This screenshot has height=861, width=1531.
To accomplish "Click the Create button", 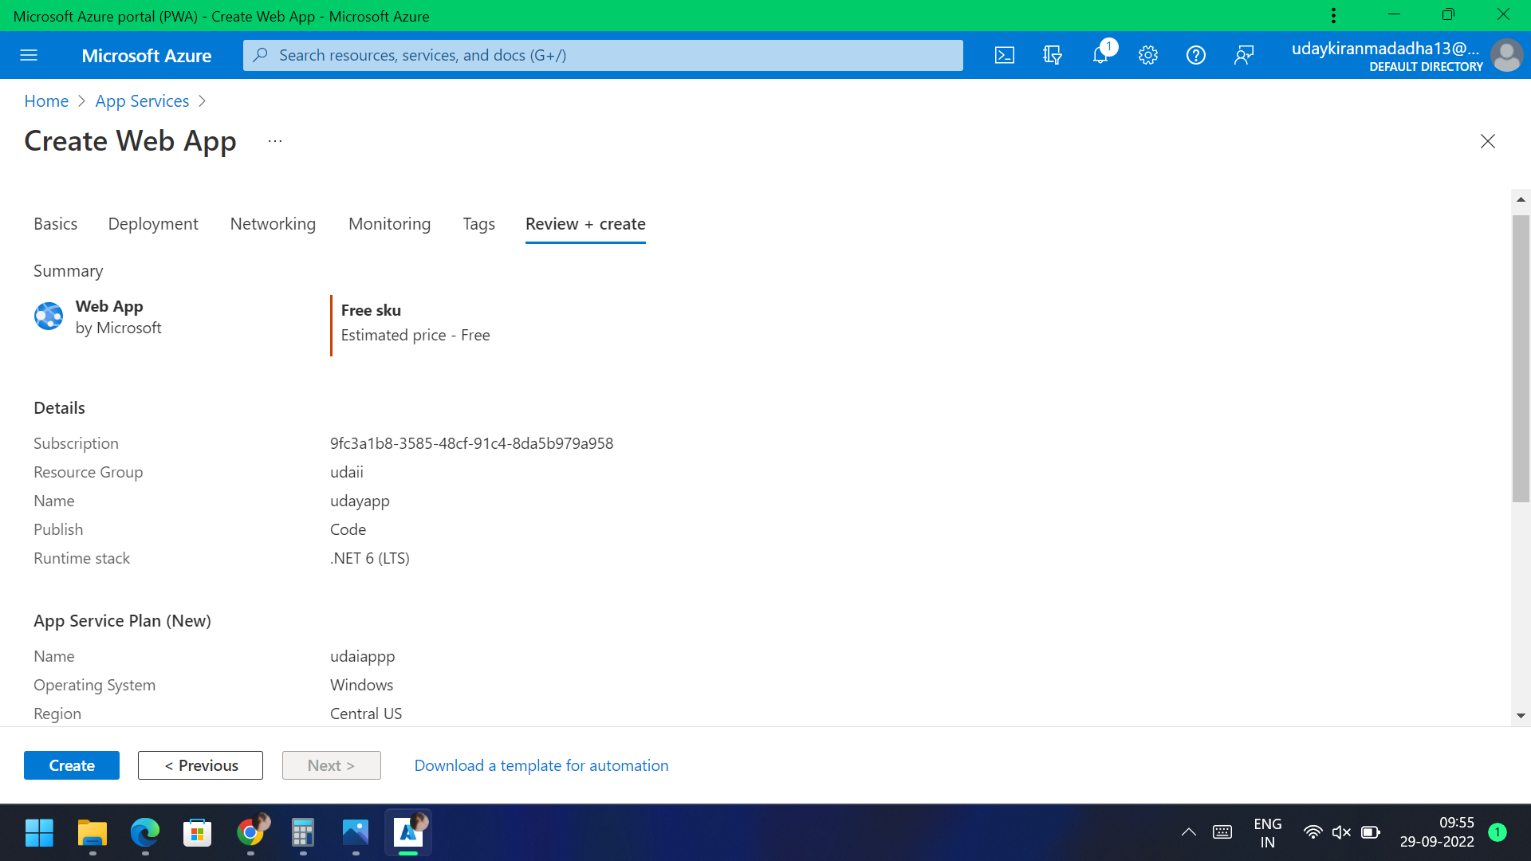I will click(x=72, y=765).
